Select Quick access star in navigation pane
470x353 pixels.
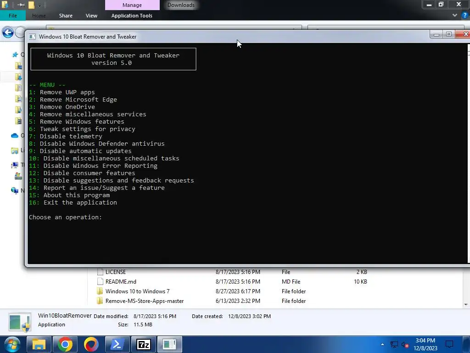(15, 55)
